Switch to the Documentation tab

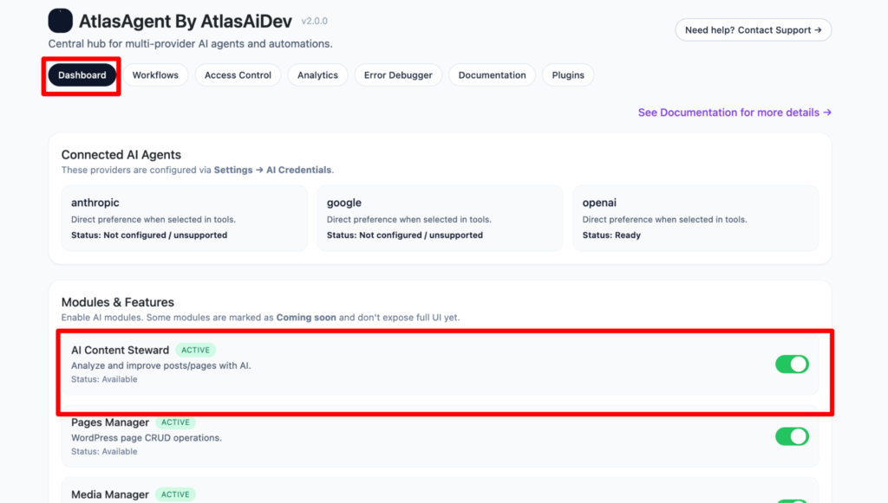[493, 75]
